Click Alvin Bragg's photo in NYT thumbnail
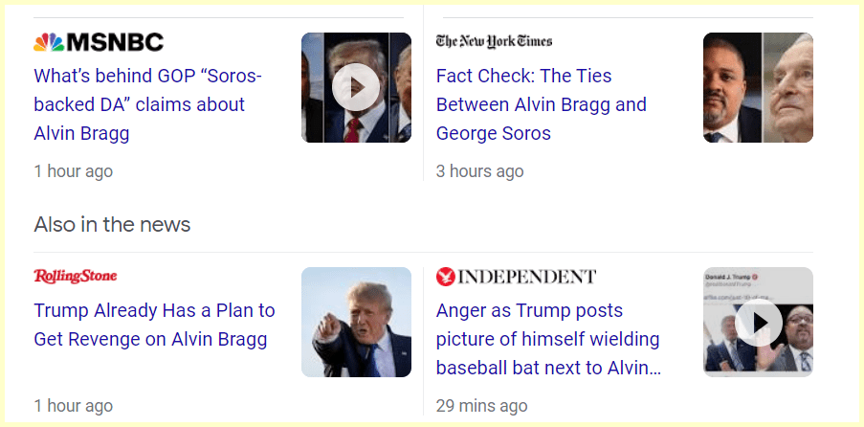Image resolution: width=864 pixels, height=427 pixels. (732, 88)
